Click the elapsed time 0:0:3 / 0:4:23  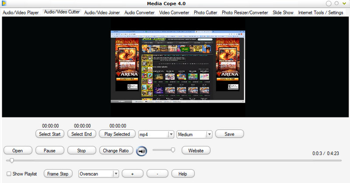point(325,153)
